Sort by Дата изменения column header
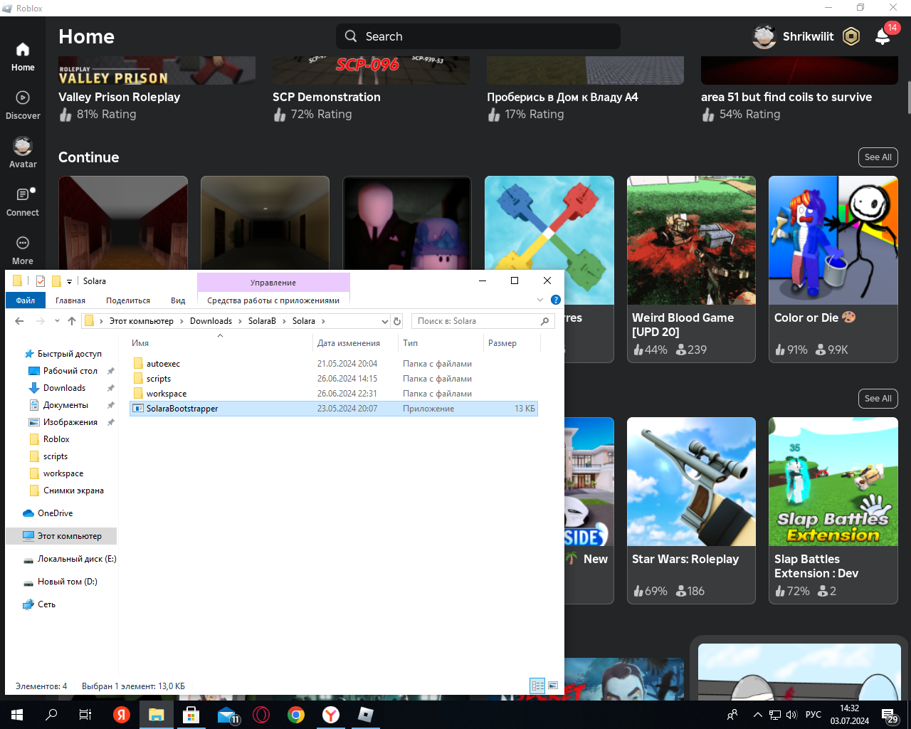The image size is (911, 729). (x=349, y=343)
